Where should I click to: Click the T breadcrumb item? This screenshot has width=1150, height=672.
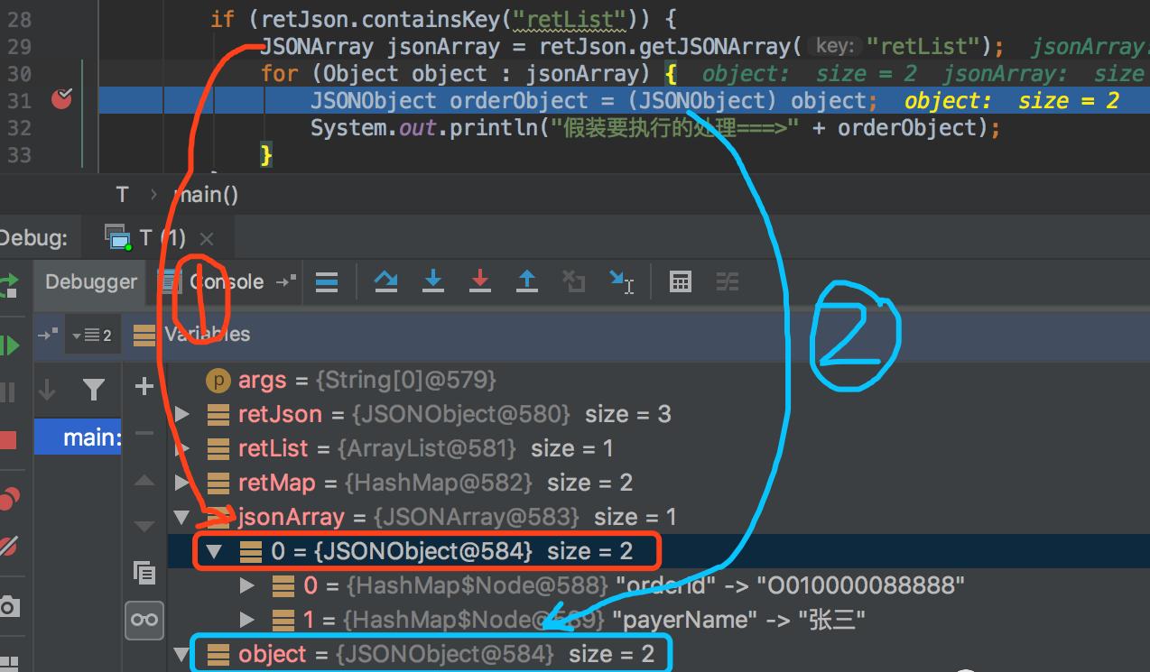[x=123, y=194]
